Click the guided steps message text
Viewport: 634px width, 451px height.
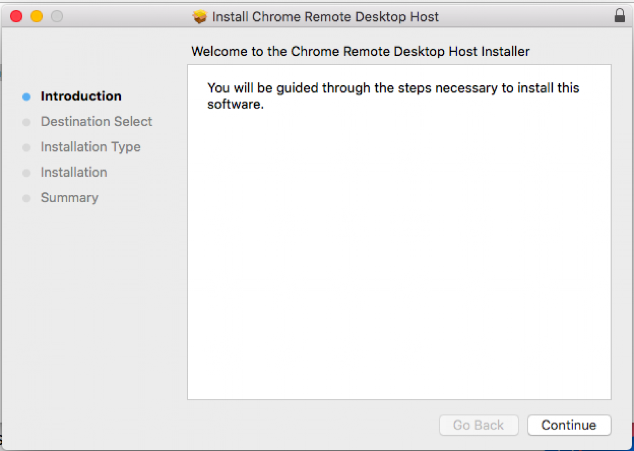click(393, 96)
